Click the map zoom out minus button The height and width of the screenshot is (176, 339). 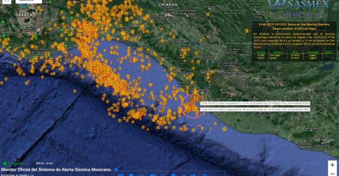tap(332, 173)
